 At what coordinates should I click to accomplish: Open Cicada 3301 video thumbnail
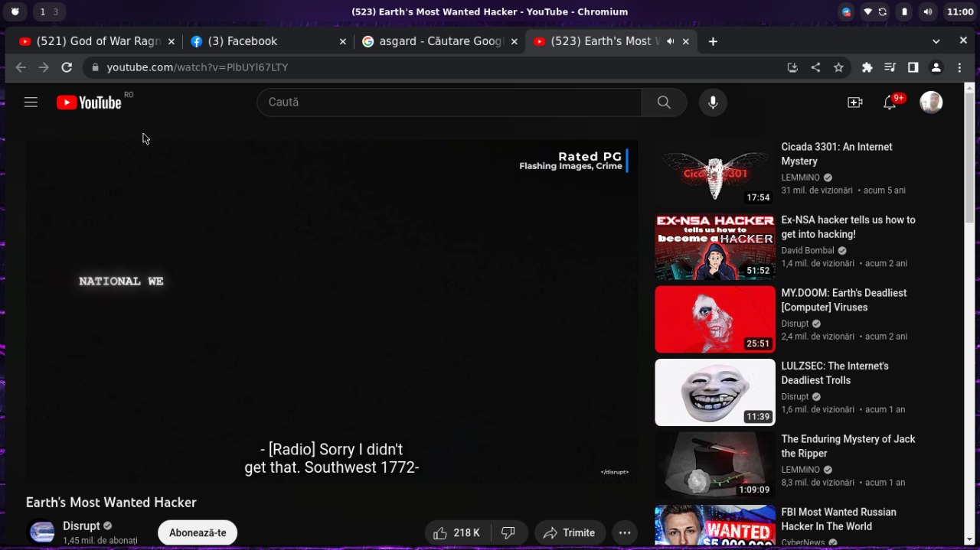(x=715, y=173)
